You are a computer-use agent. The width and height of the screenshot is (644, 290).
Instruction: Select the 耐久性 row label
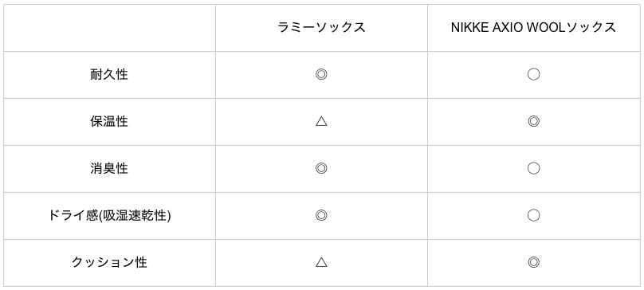click(x=109, y=74)
